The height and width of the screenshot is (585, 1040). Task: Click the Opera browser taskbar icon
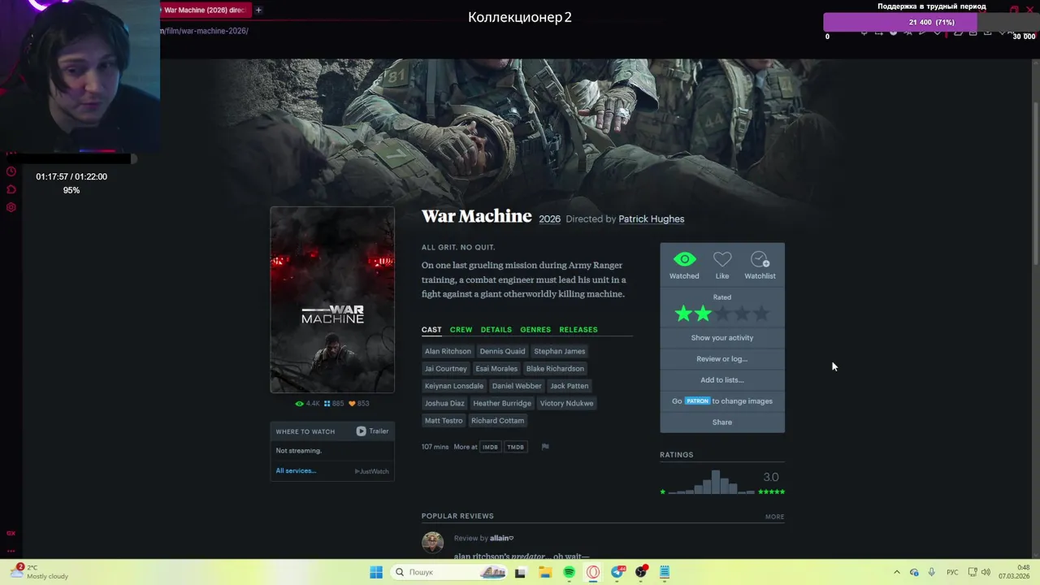coord(593,572)
